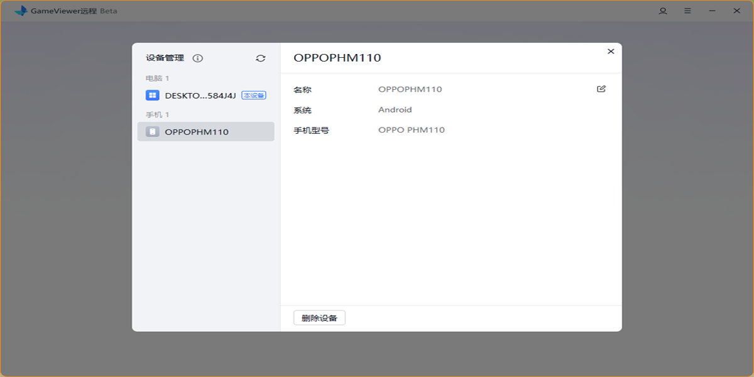
Task: Click the 本设备 badge
Action: pos(254,96)
